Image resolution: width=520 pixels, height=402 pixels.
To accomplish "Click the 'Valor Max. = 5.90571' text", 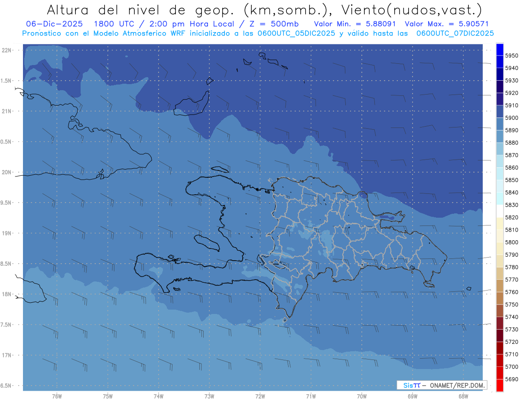I will pos(446,24).
